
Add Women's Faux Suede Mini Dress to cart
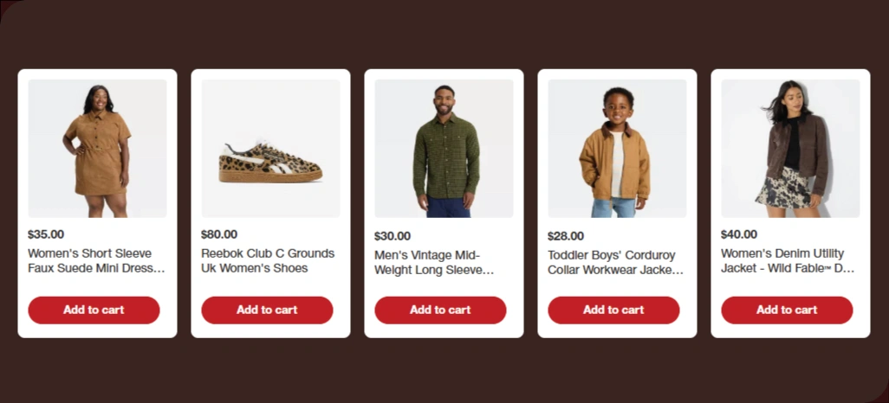94,310
